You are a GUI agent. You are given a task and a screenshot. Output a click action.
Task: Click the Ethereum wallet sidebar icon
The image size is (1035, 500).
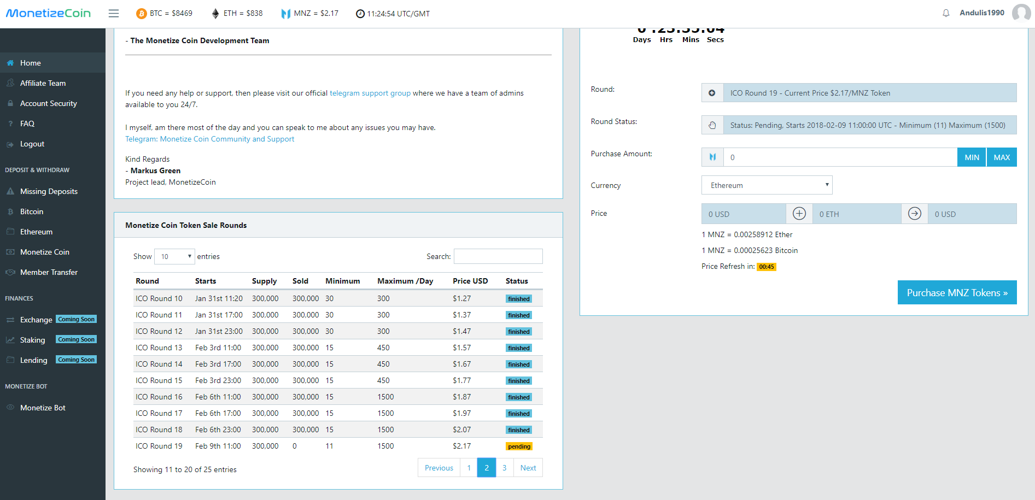[10, 232]
